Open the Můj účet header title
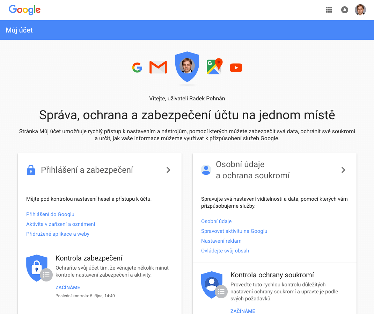 coord(19,30)
